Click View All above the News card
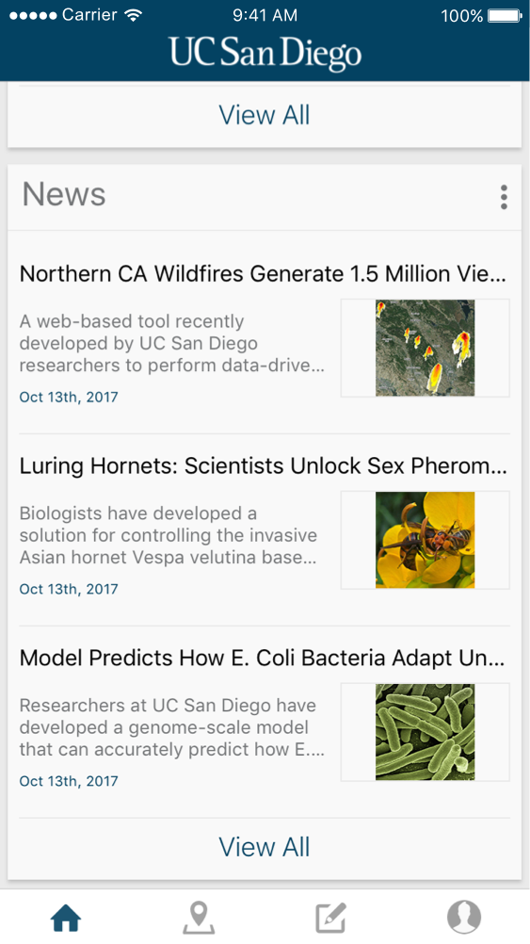 coord(265,114)
